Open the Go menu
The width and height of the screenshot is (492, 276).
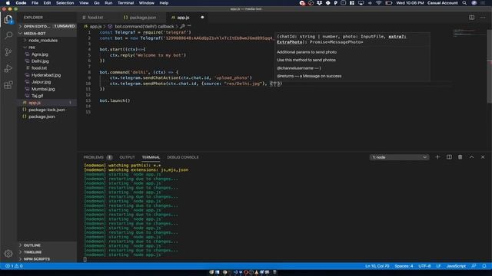97,3
